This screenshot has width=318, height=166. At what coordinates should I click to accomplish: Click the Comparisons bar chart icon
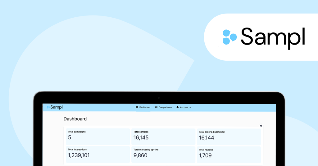156,107
